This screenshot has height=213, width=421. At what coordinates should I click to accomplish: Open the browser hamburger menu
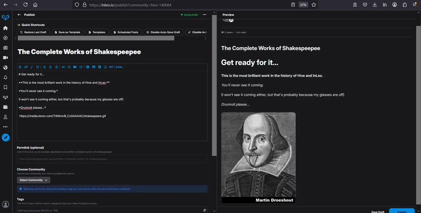(x=414, y=5)
